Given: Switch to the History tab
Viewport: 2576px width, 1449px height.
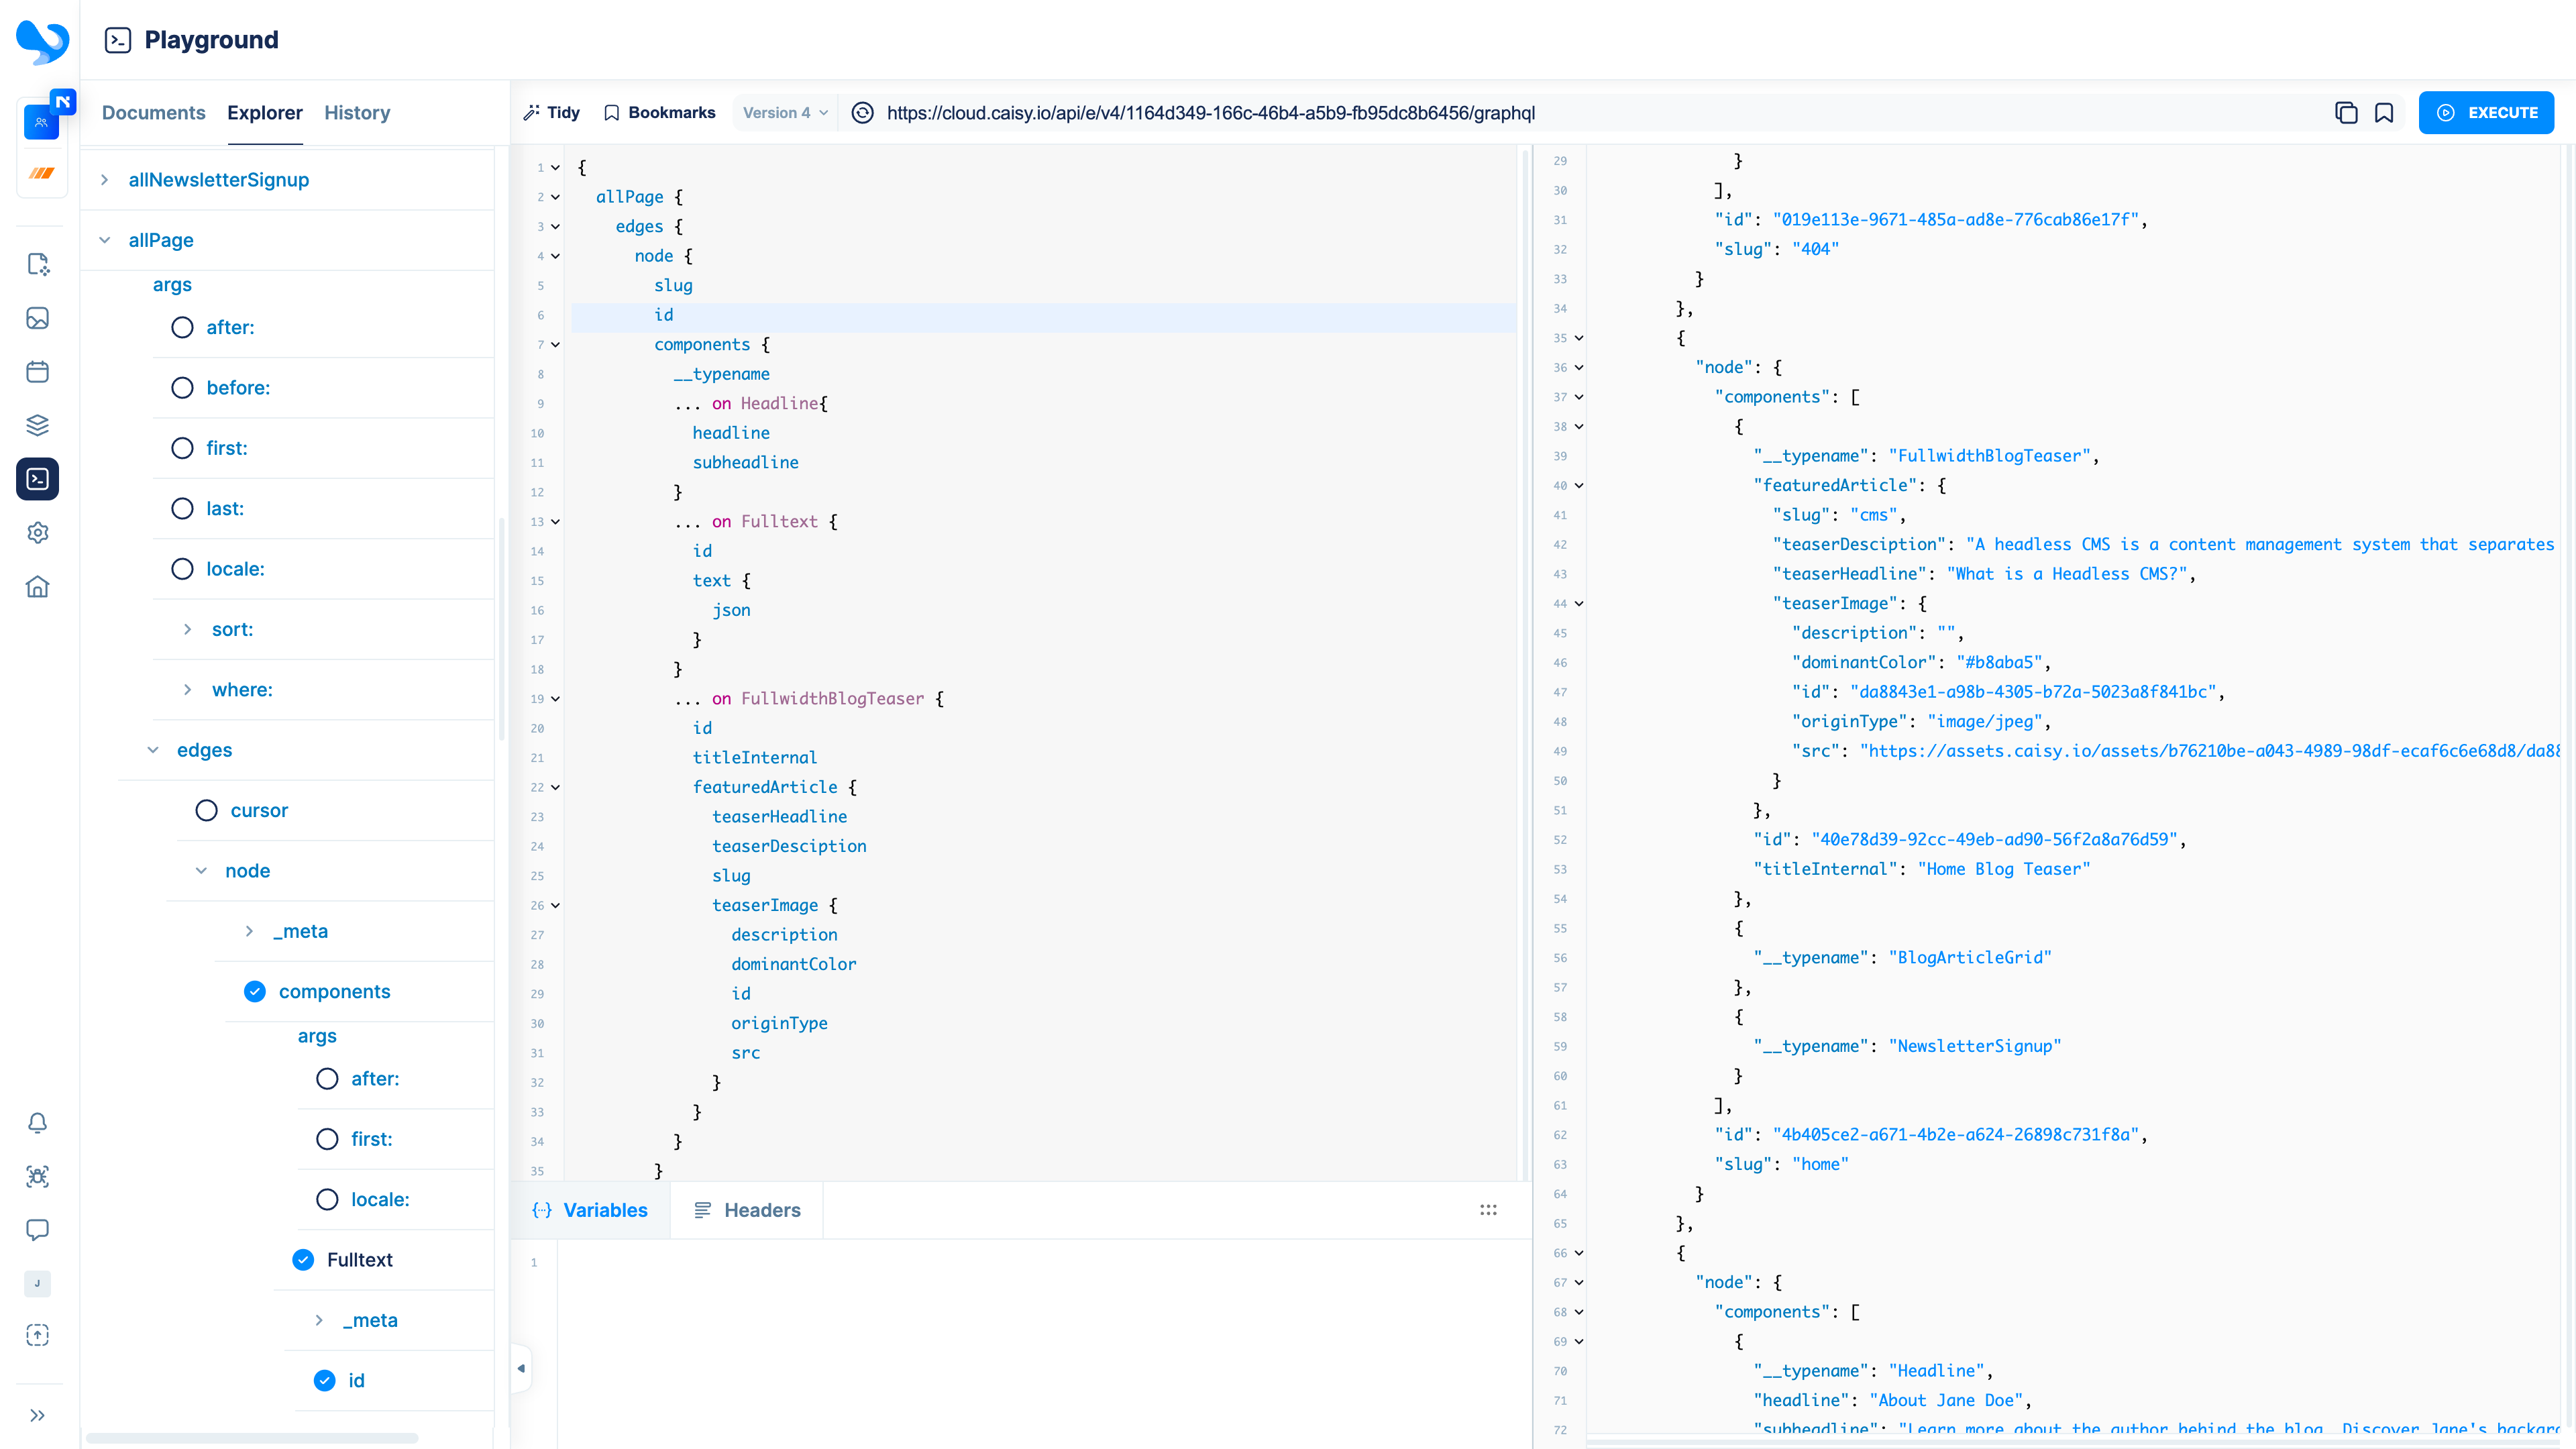Looking at the screenshot, I should point(357,113).
